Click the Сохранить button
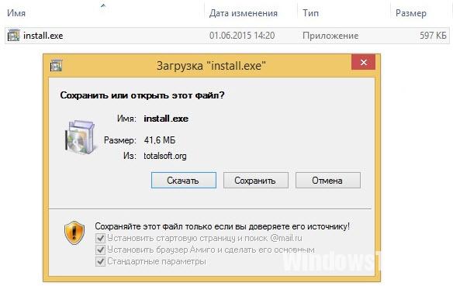453x286 pixels. pyautogui.click(x=256, y=181)
